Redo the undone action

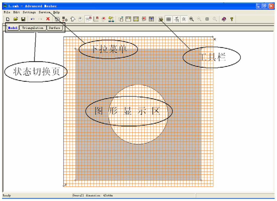(40, 19)
